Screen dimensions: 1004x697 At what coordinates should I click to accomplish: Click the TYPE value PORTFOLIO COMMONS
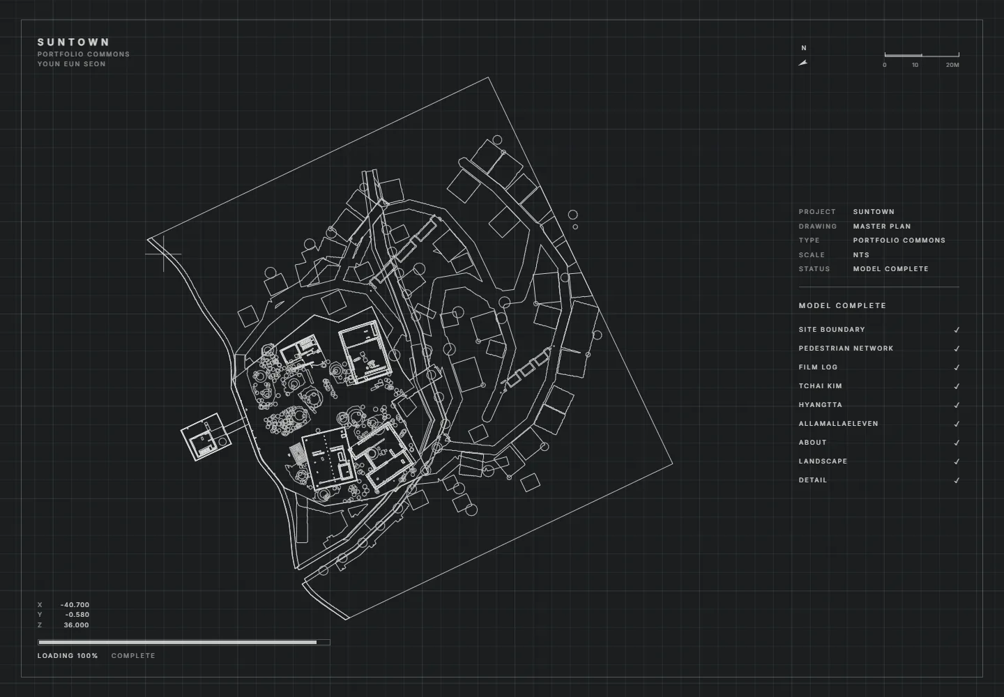899,240
